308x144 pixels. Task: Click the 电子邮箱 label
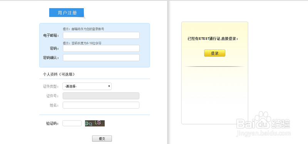coord(51,35)
